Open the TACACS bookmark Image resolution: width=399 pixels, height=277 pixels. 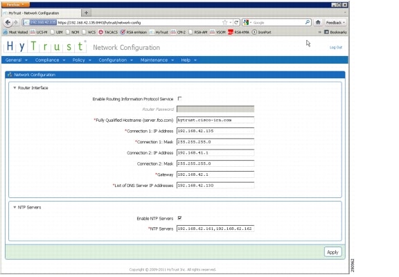[x=108, y=33]
